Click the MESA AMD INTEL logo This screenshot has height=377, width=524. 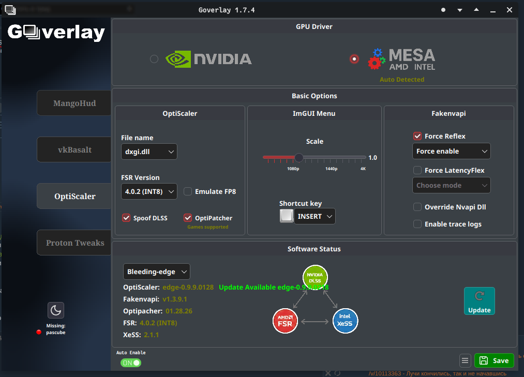[402, 59]
